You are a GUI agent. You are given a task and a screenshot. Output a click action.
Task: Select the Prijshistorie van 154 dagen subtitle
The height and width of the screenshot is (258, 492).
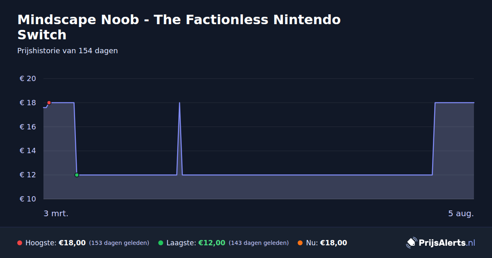point(68,51)
